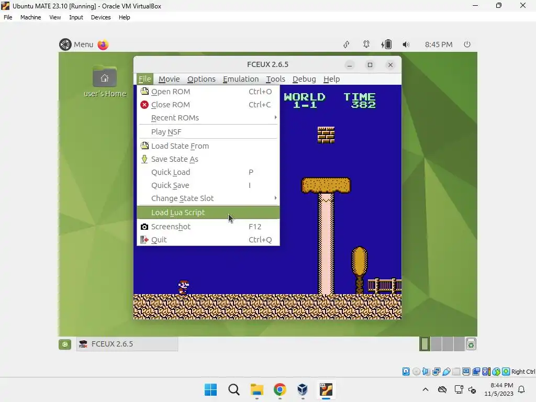Open the Options menu in FCEUX
Image resolution: width=536 pixels, height=402 pixels.
pos(202,79)
